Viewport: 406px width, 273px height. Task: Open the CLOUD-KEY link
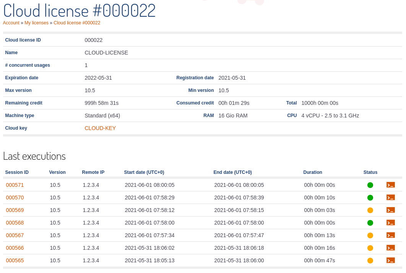tap(100, 128)
